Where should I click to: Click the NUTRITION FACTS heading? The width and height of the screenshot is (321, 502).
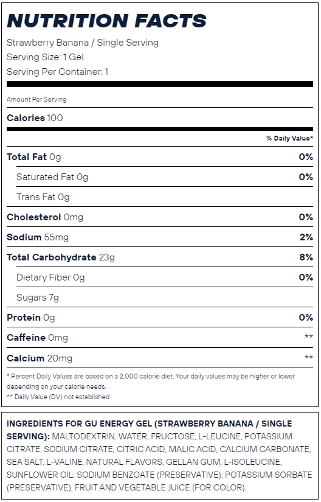click(x=106, y=21)
